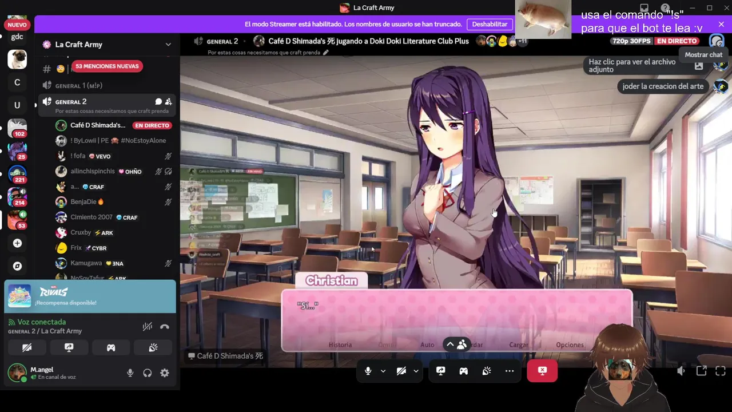Open Marvel Rivals reward banner
Image resolution: width=732 pixels, height=412 pixels.
coord(90,296)
